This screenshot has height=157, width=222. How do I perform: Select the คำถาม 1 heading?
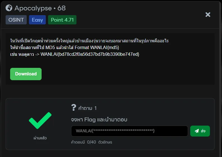coord(87,108)
